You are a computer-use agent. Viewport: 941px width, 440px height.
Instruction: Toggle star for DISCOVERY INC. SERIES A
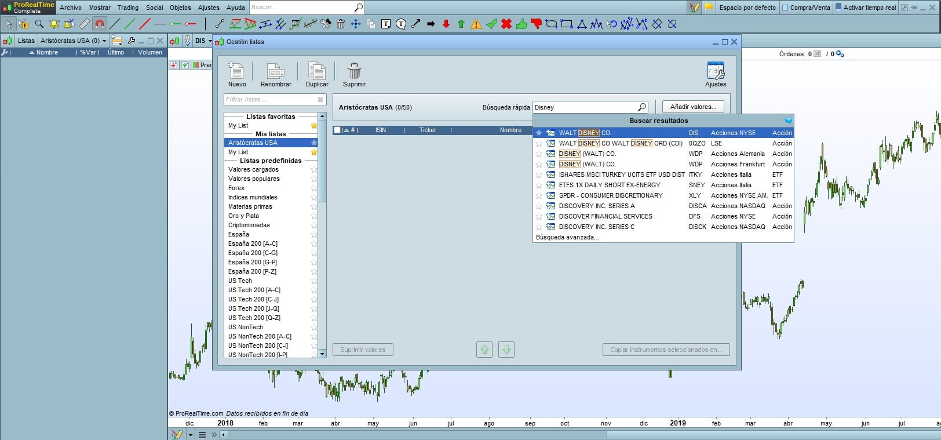(539, 206)
